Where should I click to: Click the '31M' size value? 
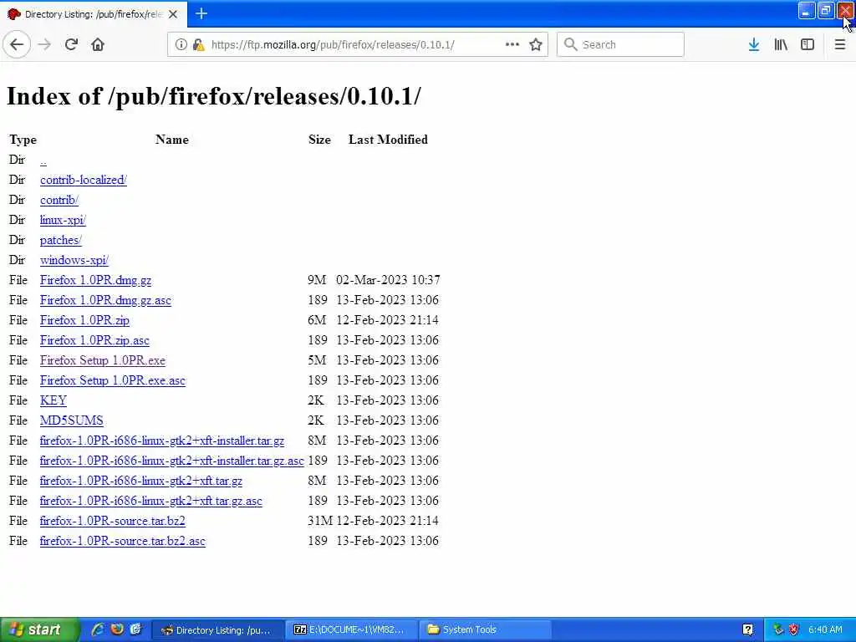(320, 521)
